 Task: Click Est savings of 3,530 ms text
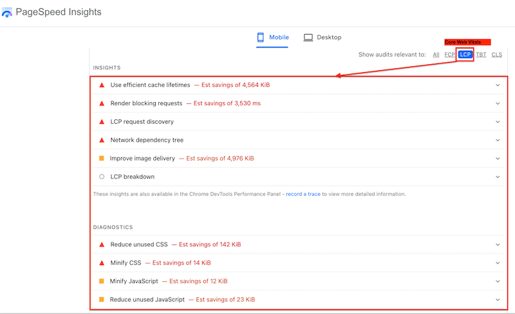(x=227, y=103)
